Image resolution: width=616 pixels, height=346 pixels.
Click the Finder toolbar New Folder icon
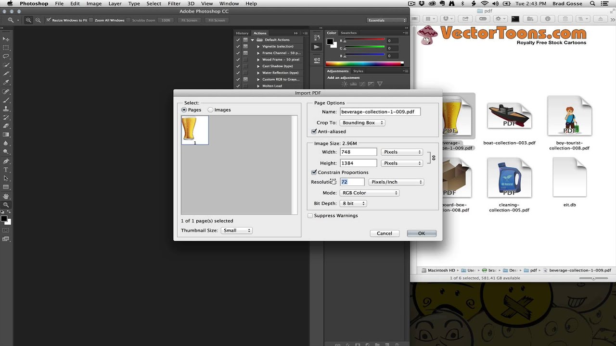[530, 19]
